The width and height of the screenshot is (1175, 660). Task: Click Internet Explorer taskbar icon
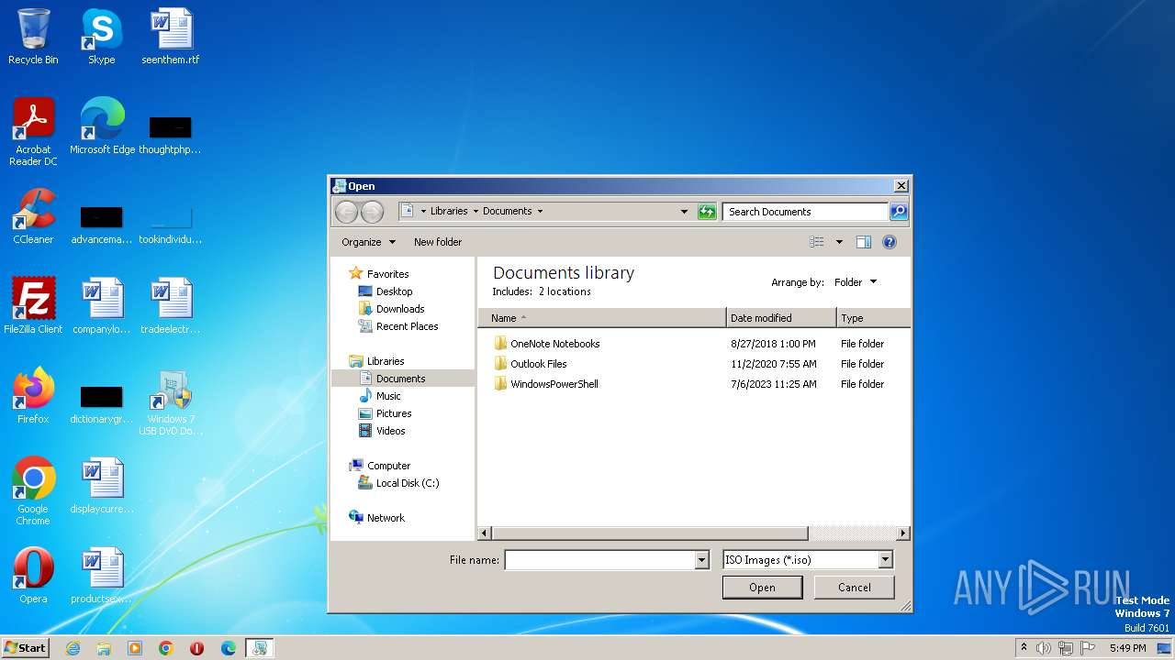tap(73, 648)
